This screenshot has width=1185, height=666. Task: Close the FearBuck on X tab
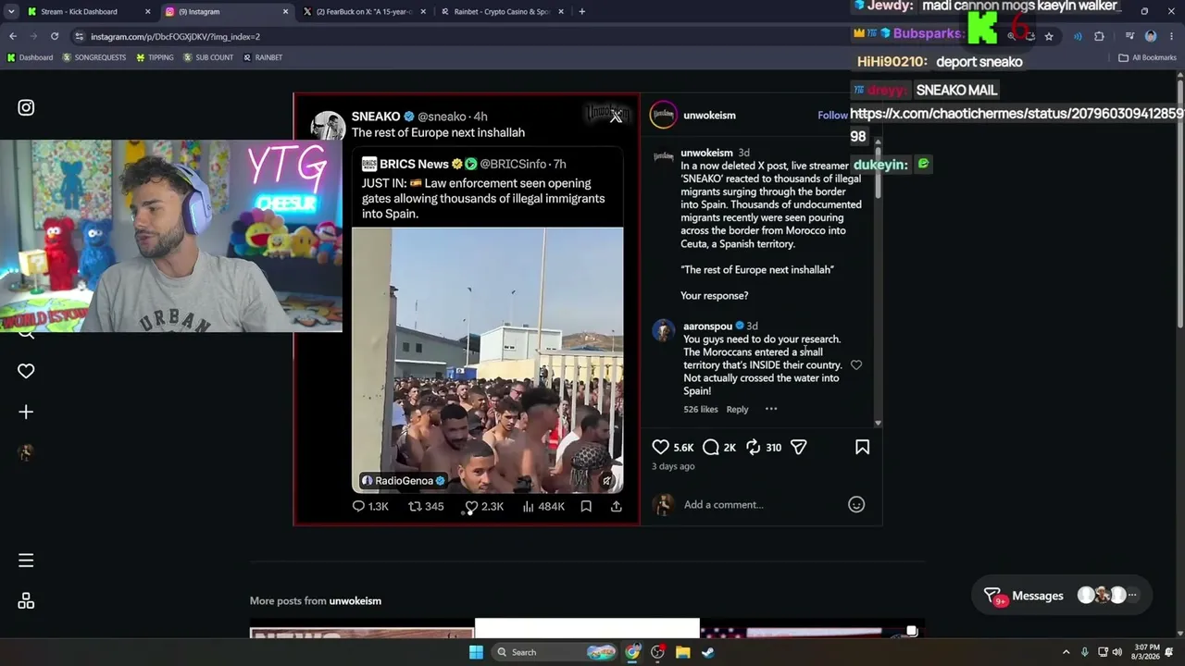(x=423, y=12)
